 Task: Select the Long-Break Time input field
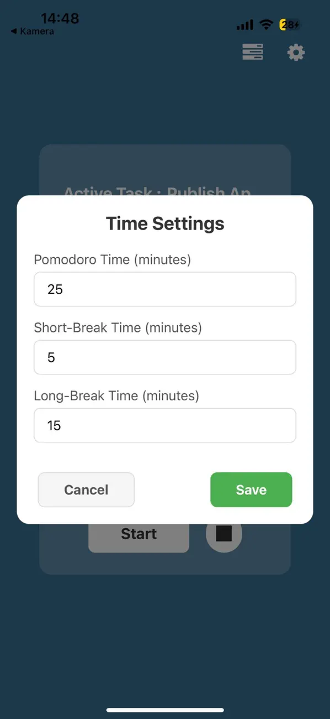click(x=165, y=425)
